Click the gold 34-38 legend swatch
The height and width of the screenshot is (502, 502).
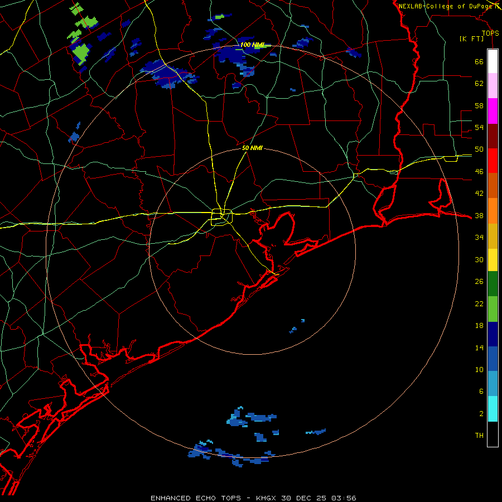(493, 236)
